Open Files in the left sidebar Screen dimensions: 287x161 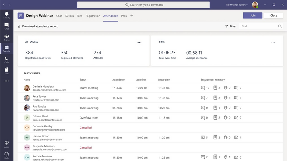tap(7, 71)
